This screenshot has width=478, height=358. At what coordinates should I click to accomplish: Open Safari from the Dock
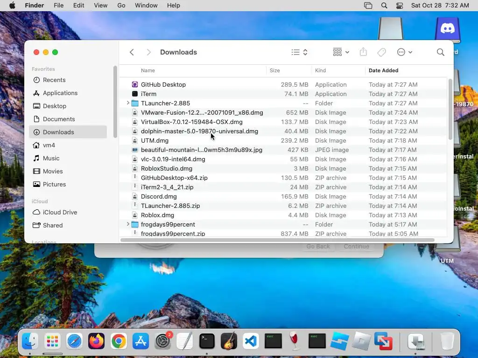[74, 341]
